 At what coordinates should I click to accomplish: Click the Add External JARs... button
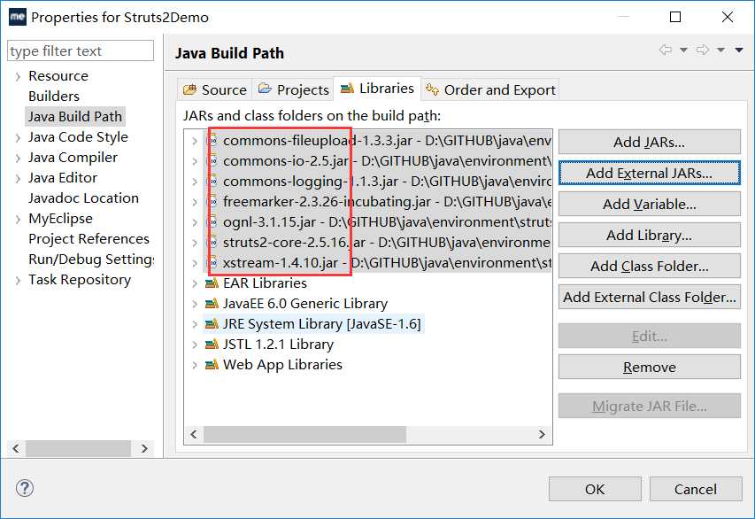(x=649, y=173)
